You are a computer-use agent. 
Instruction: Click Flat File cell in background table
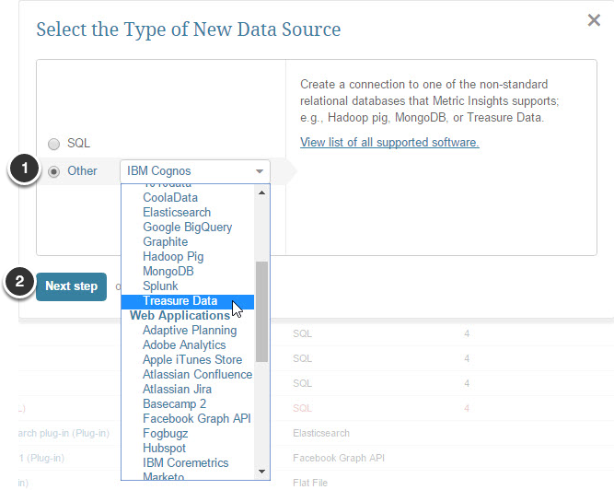pos(309,483)
